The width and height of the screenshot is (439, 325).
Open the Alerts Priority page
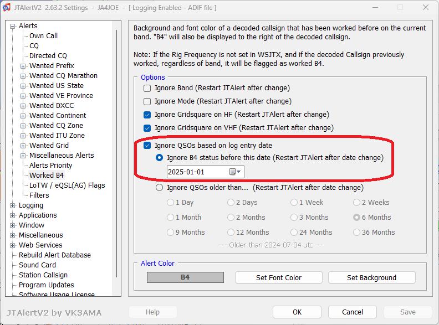[50, 166]
